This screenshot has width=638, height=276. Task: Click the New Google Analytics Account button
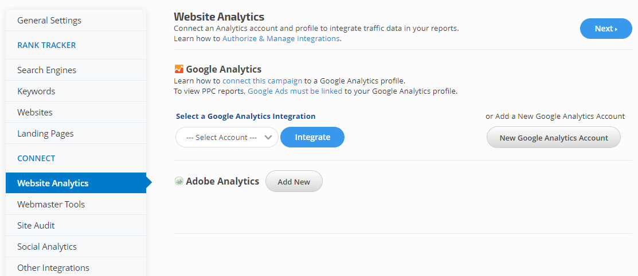pos(553,137)
